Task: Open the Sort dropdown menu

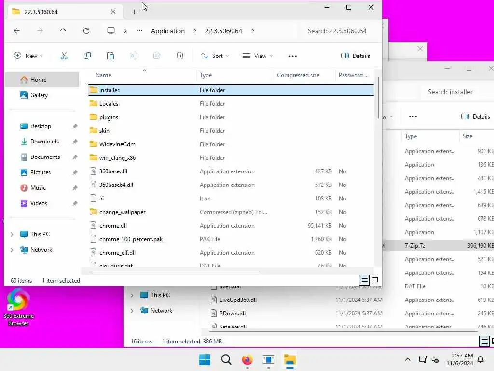Action: 215,56
